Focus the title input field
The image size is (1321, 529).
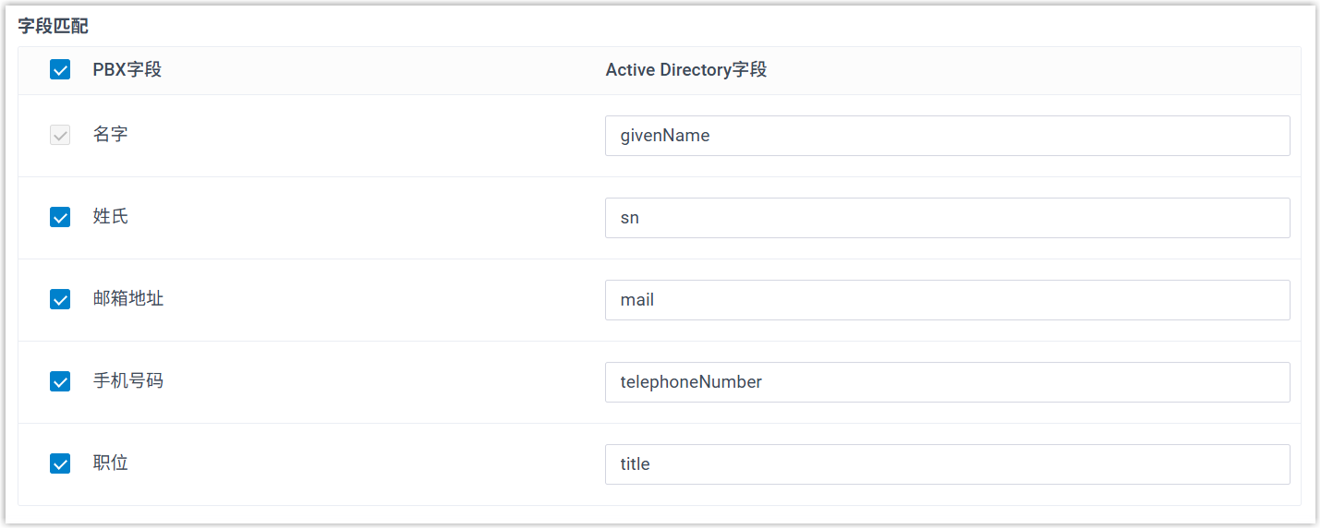click(x=947, y=464)
